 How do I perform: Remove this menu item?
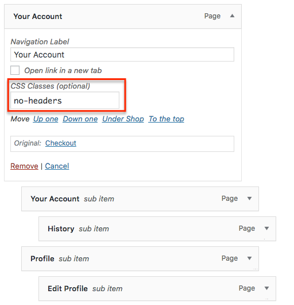coord(24,166)
